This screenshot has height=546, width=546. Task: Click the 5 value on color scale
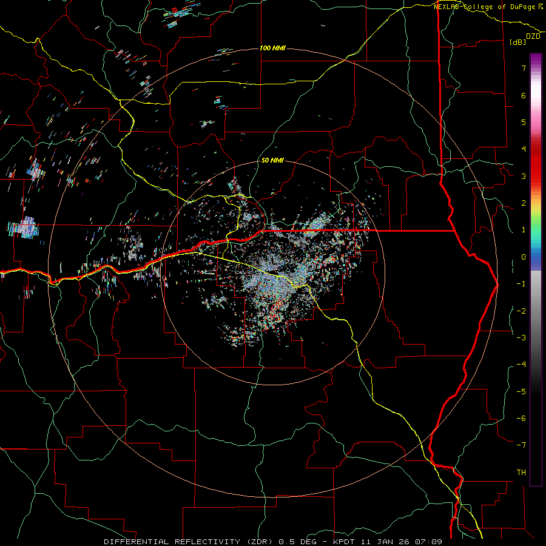[524, 122]
